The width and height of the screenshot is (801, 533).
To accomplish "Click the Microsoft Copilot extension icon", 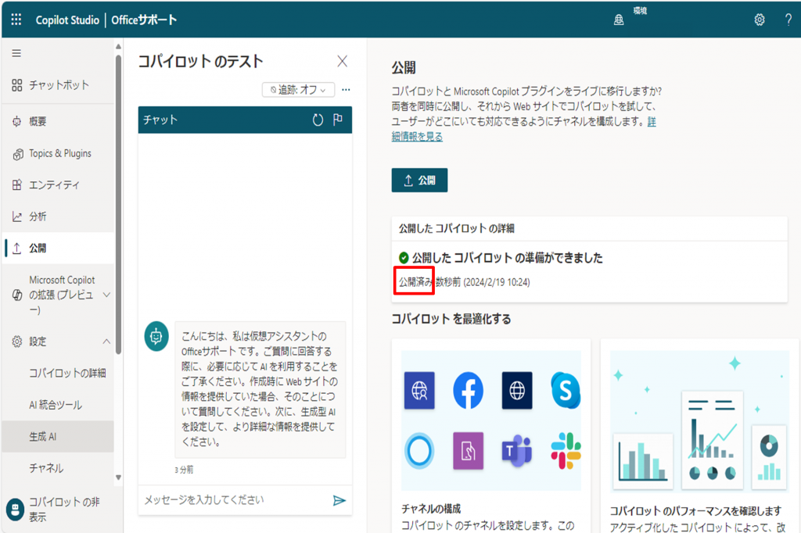I will tap(17, 295).
